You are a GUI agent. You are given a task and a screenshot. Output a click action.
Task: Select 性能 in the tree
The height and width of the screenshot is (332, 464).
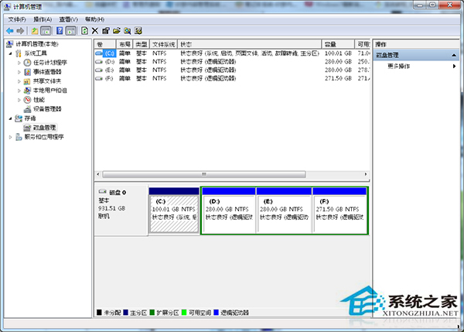click(x=39, y=100)
